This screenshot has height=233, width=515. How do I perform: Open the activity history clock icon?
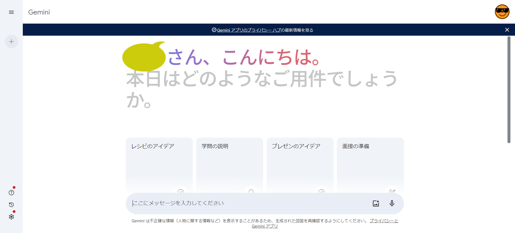pos(11,205)
